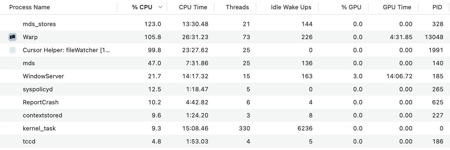
Task: Sort by GPU Time column header
Action: (397, 7)
